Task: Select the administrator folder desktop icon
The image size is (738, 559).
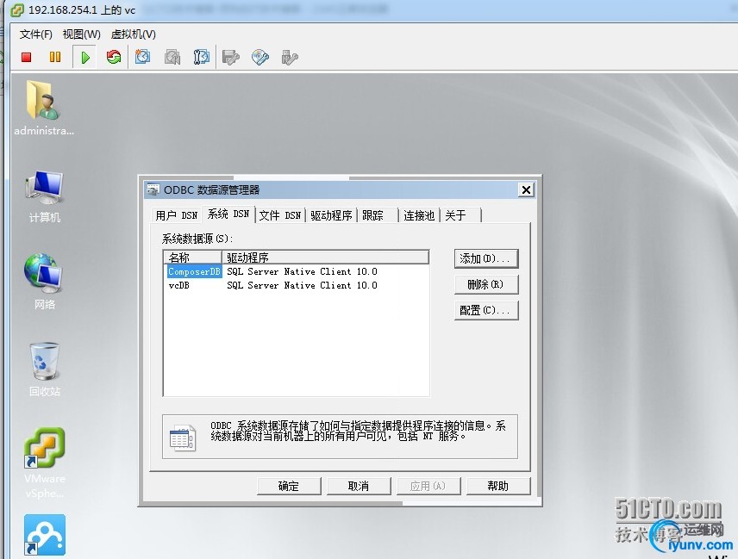Action: (x=43, y=109)
